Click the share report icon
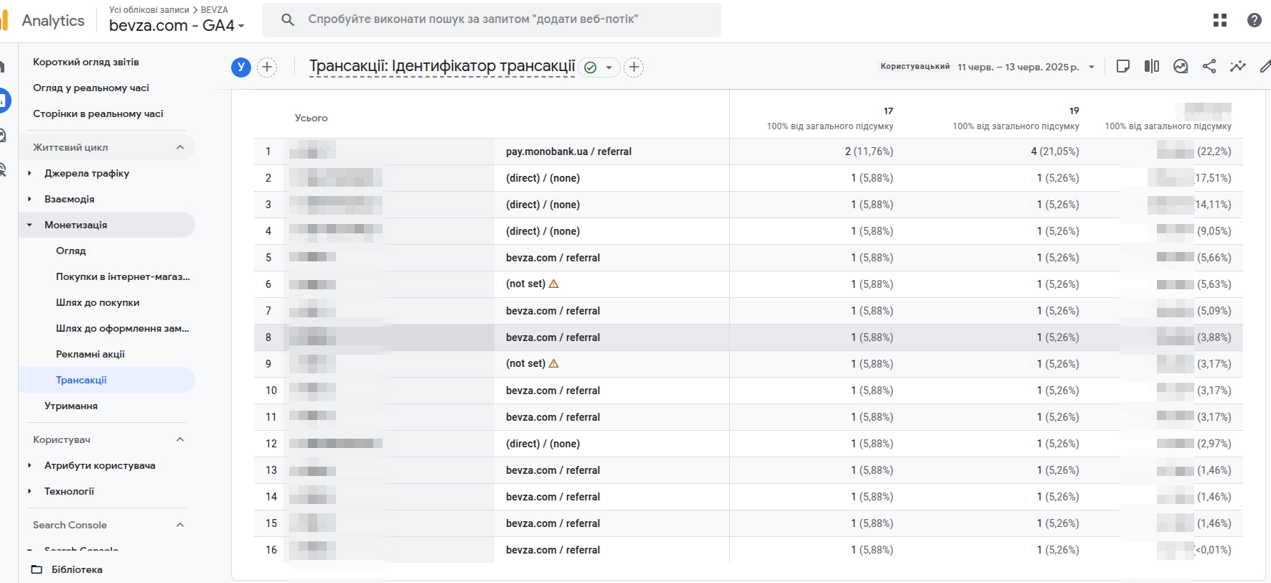Image resolution: width=1271 pixels, height=583 pixels. click(x=1209, y=67)
